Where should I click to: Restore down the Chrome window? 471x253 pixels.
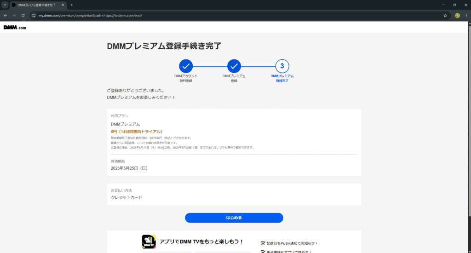point(455,5)
